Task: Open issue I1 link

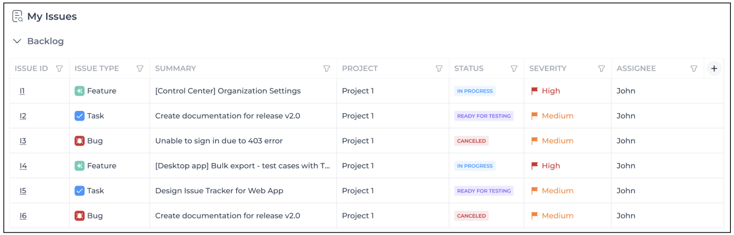Action: click(22, 91)
